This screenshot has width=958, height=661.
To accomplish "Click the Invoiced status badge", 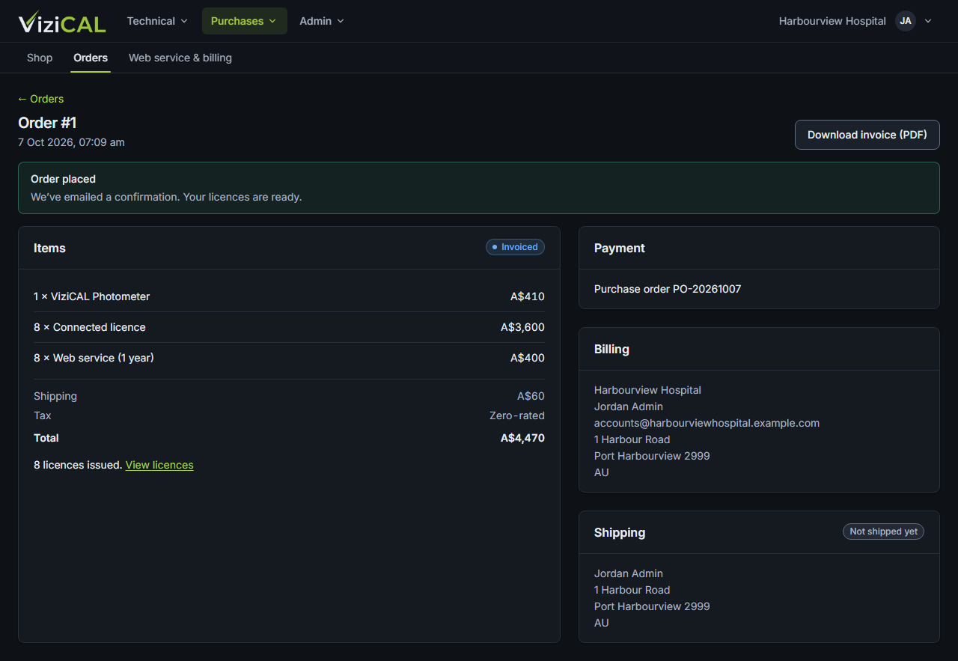I will [x=515, y=247].
